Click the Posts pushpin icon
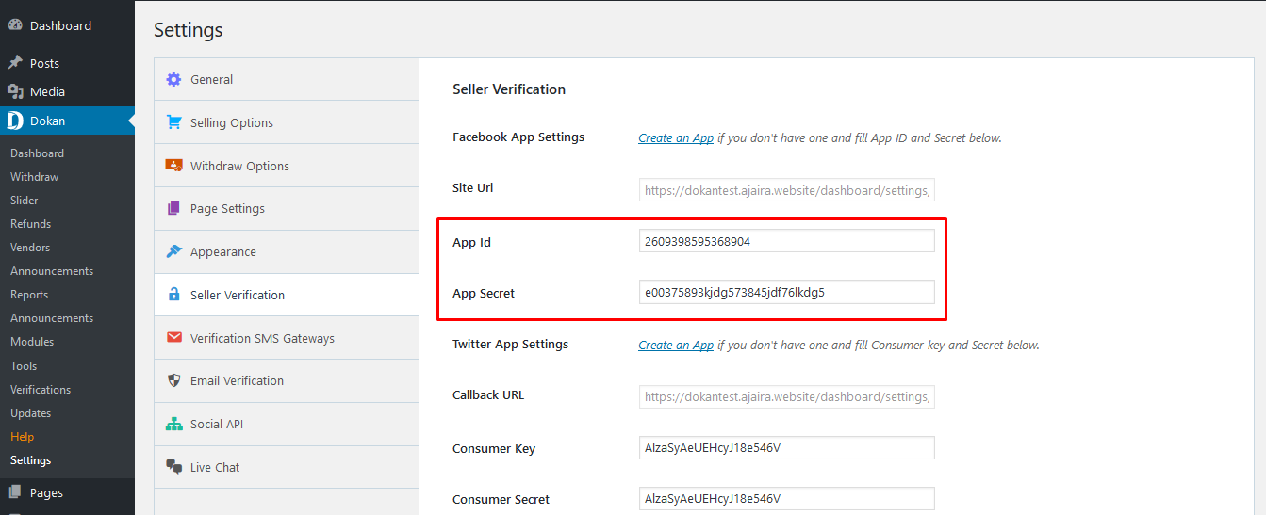The height and width of the screenshot is (515, 1266). point(15,63)
